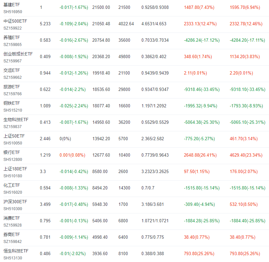269x262 pixels.
Task: Select holding quantity 35600 for 养殖ETF
Action: pos(124,40)
